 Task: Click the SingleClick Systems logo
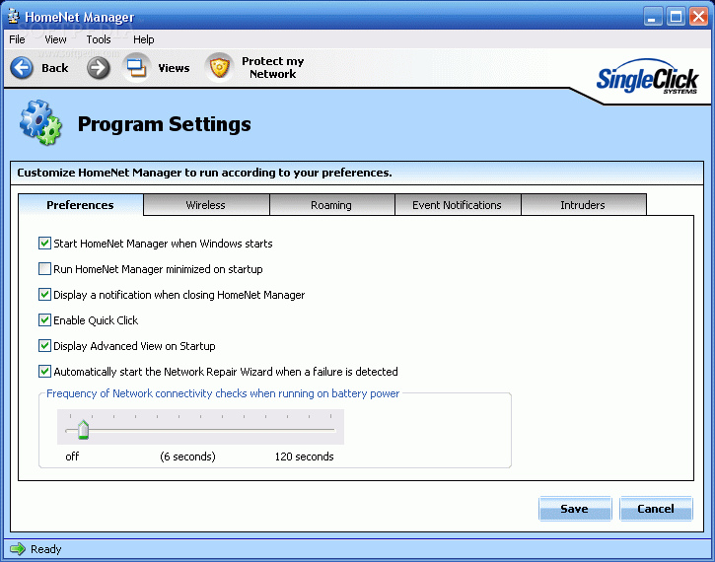[x=647, y=78]
